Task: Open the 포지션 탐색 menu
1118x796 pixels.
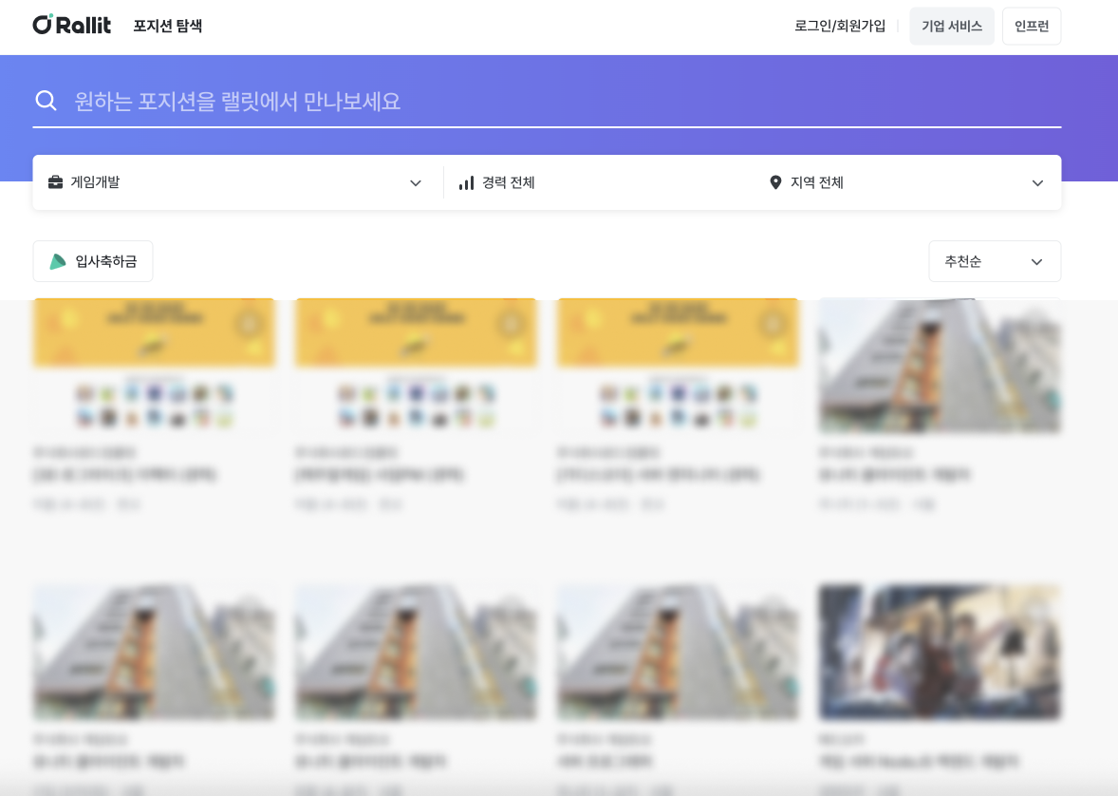Action: tap(168, 26)
